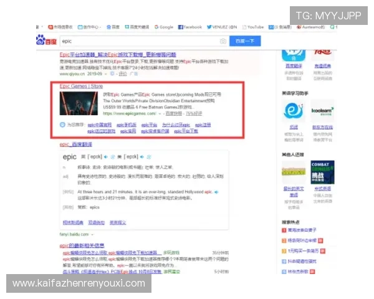Switch to the 双语例句 tab
This screenshot has width=374, height=299.
click(97, 222)
